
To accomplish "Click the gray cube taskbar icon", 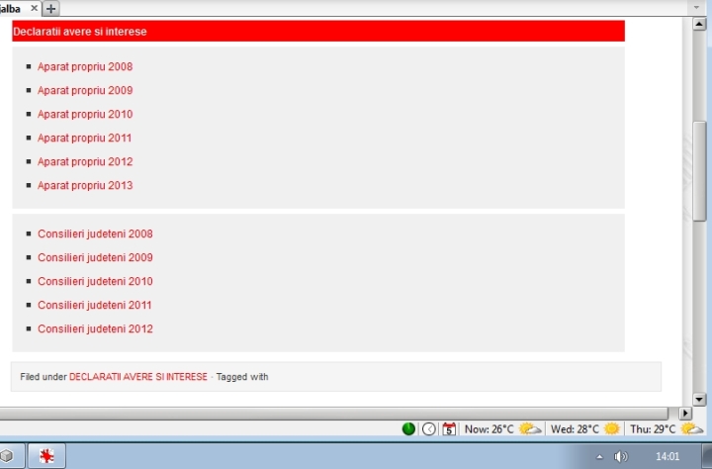I will pos(7,456).
